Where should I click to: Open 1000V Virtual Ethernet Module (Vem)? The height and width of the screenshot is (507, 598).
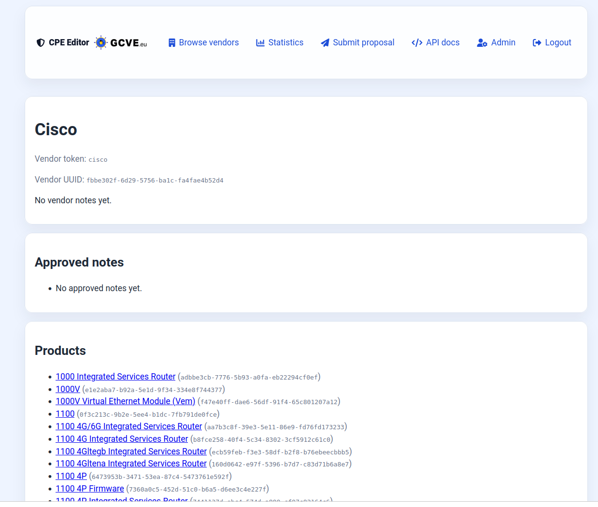click(x=125, y=401)
